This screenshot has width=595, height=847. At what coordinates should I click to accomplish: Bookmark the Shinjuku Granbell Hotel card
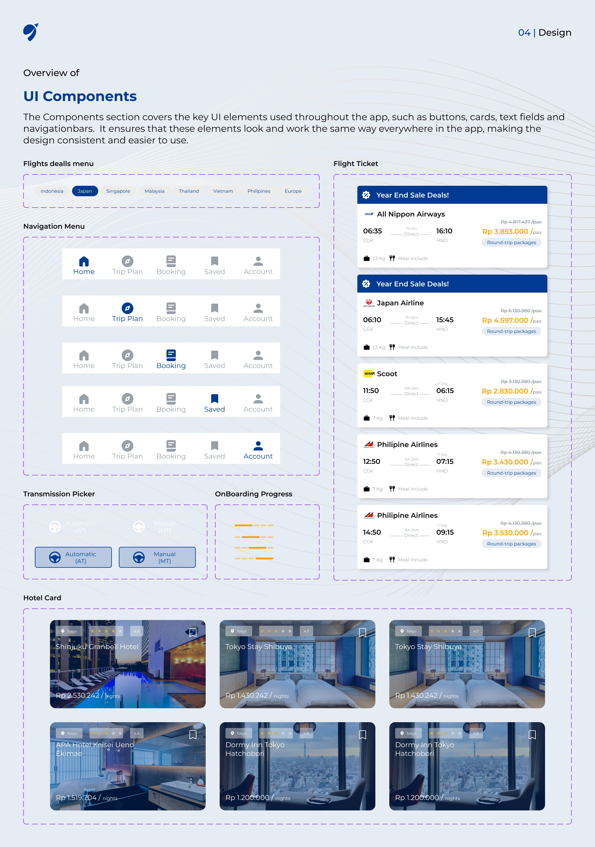point(193,632)
